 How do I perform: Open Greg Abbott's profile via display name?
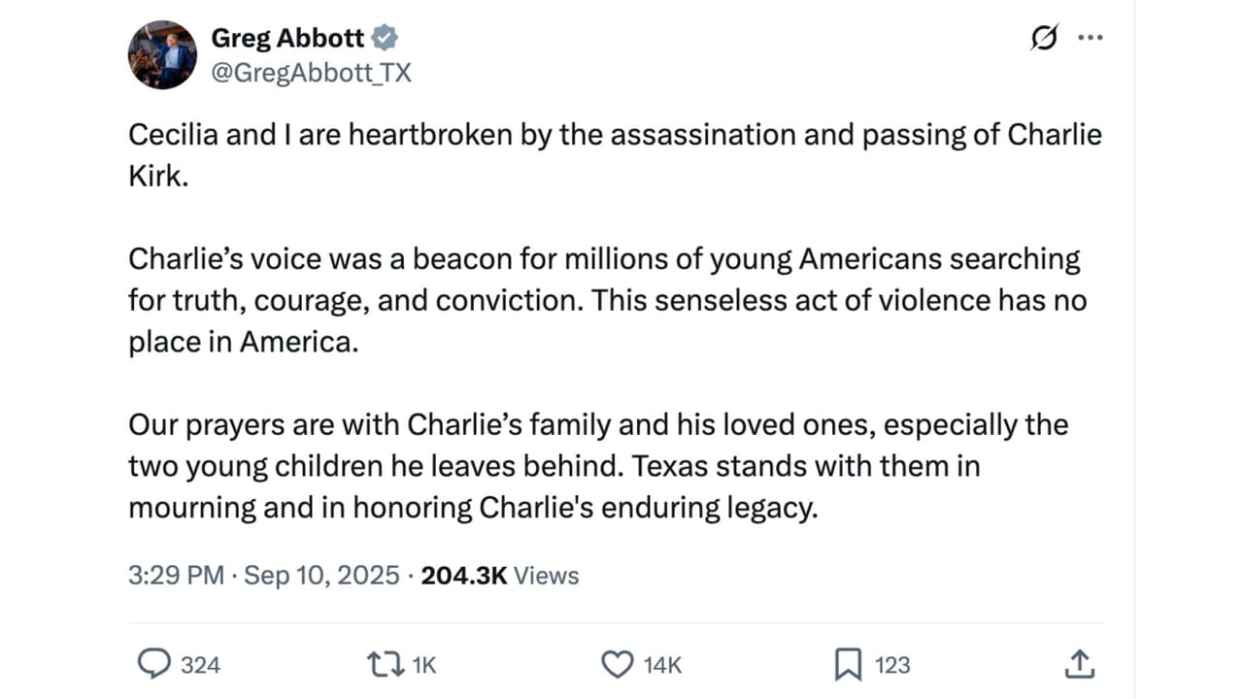point(282,37)
